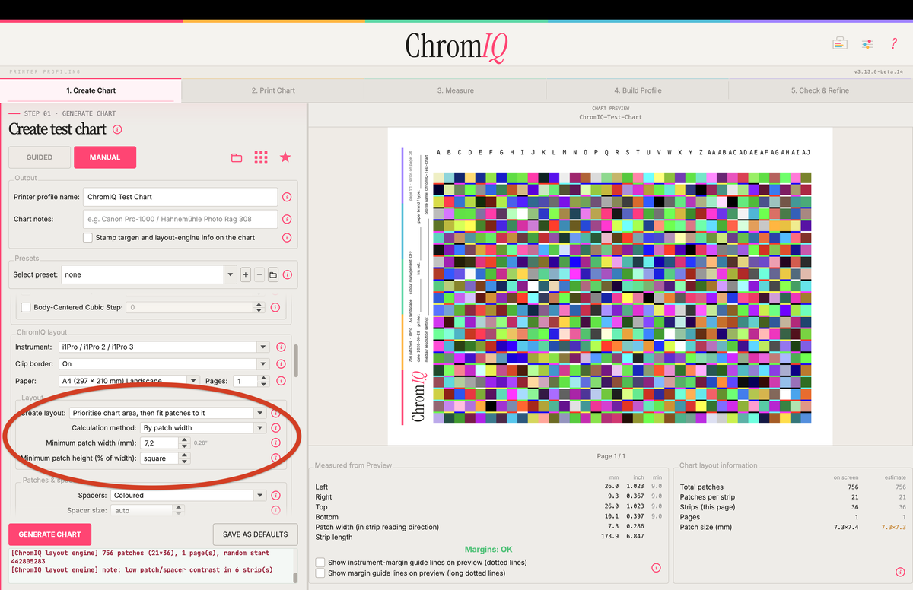Open the Paper size dropdown
Viewport: 913px width, 590px height.
(x=129, y=381)
